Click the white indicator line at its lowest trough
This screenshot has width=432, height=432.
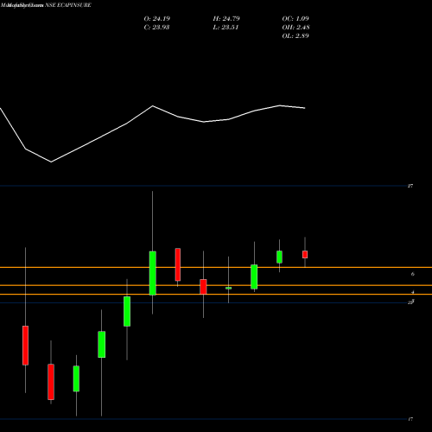(51, 162)
